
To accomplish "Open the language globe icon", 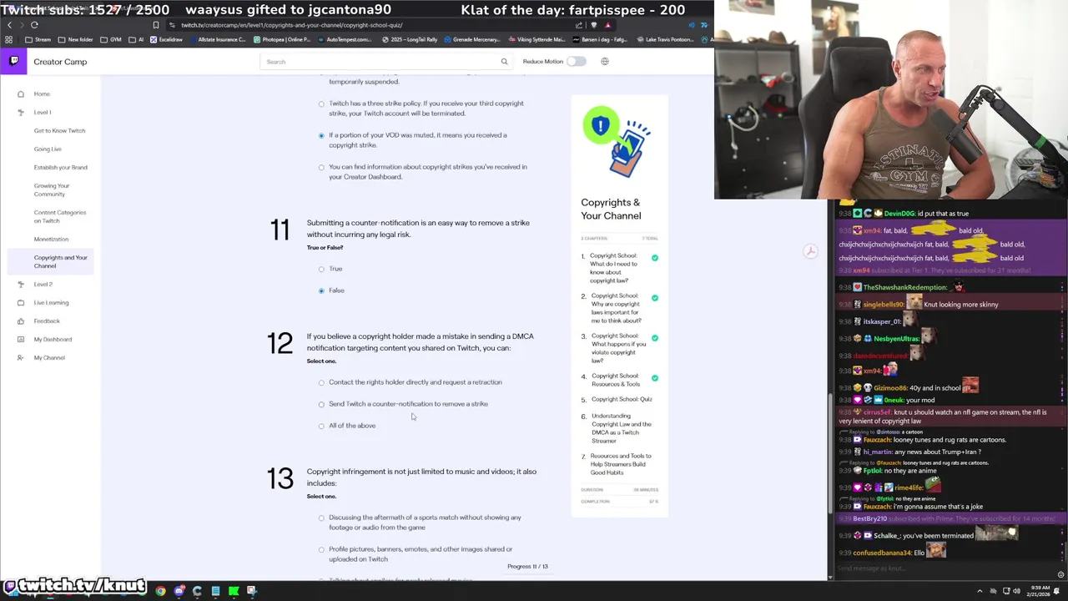I will click(x=605, y=62).
